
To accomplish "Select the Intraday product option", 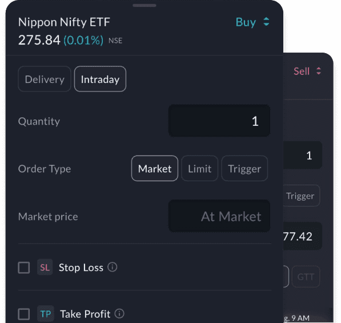I will click(100, 79).
